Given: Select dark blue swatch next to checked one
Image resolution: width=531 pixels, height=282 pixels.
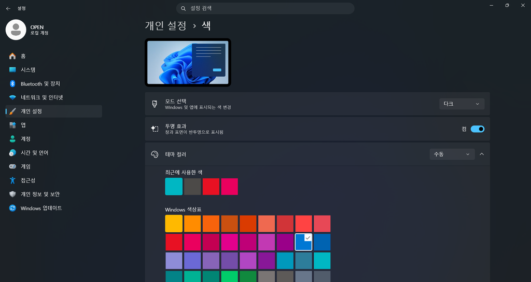Looking at the screenshot, I should coord(322,242).
